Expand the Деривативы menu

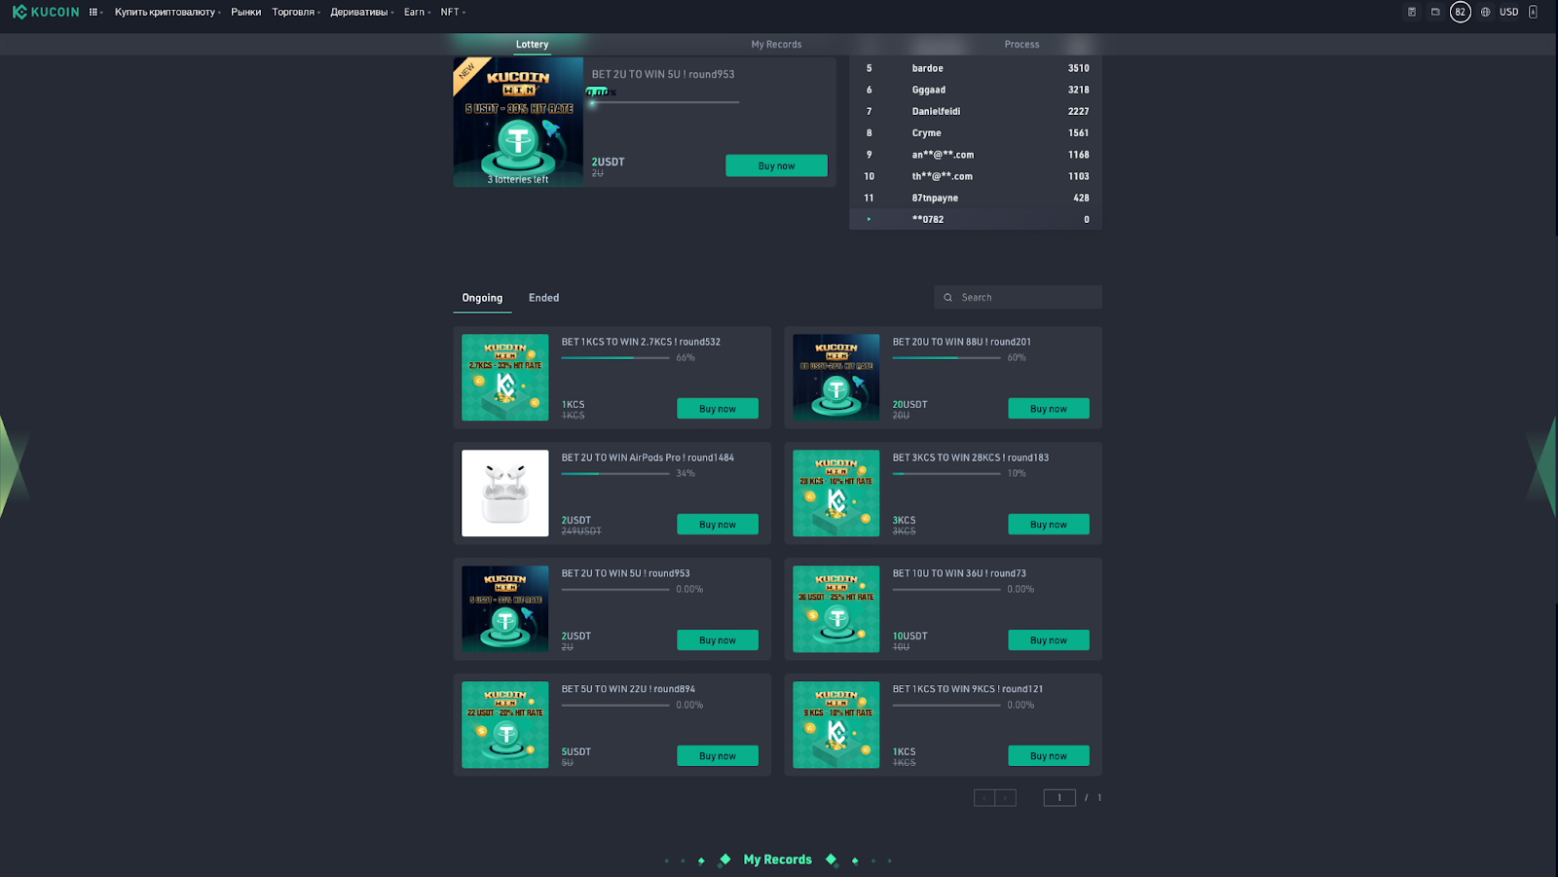coord(362,12)
